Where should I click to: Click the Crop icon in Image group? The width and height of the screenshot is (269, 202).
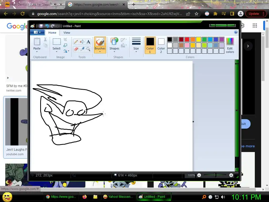coord(65,39)
